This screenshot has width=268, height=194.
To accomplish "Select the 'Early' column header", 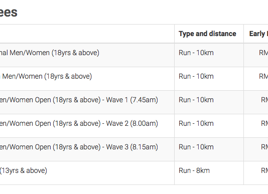I will tap(258, 34).
